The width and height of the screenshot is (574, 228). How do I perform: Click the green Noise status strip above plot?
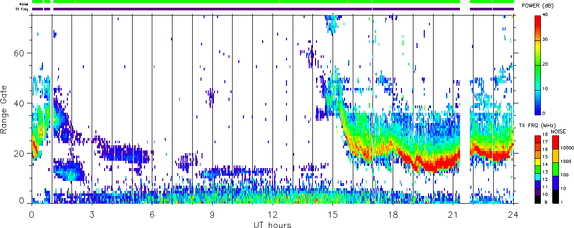(272, 2)
